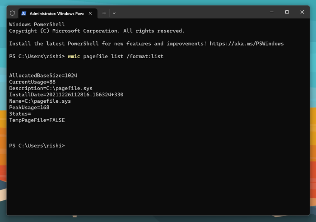Close the Administrator: Windows PowerShell tab
Viewport: 316px width, 222px height.
90,13
